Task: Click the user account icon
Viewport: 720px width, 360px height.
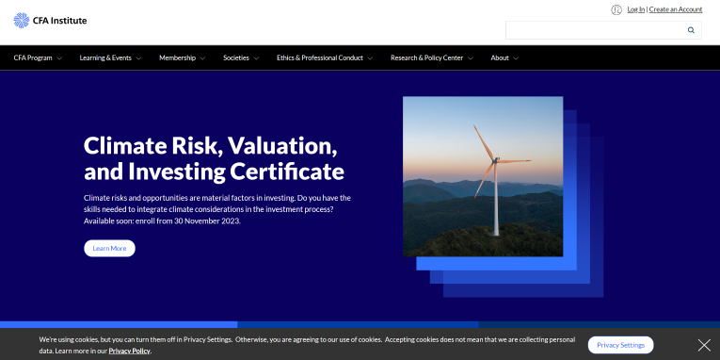Action: coord(616,9)
